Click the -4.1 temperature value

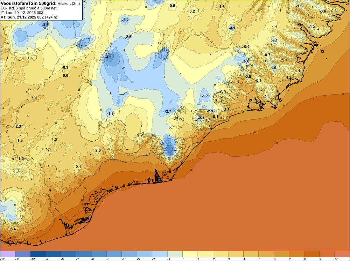(232, 28)
